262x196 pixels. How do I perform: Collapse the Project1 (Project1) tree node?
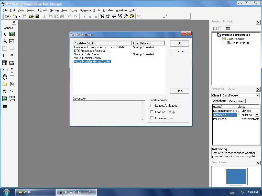(x=214, y=35)
